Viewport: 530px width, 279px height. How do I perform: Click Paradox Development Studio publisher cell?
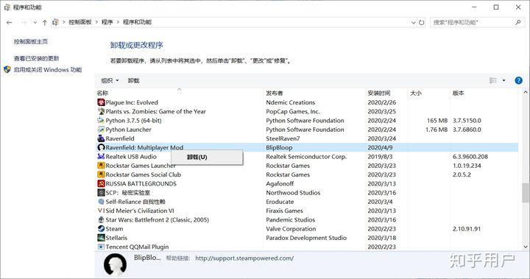tap(306, 238)
